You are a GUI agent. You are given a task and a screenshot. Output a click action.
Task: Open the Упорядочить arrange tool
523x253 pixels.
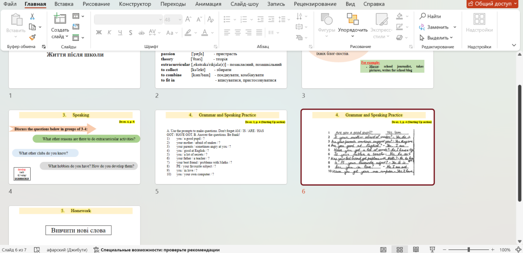point(352,22)
